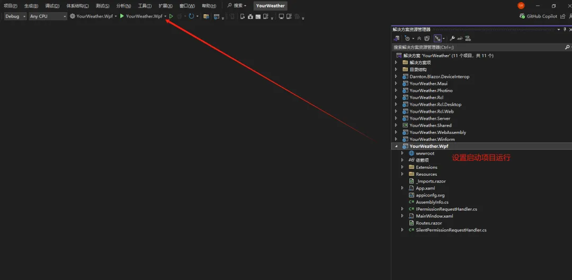This screenshot has height=280, width=572.
Task: Click the hollow green Start Without Debugging icon
Action: [x=171, y=16]
